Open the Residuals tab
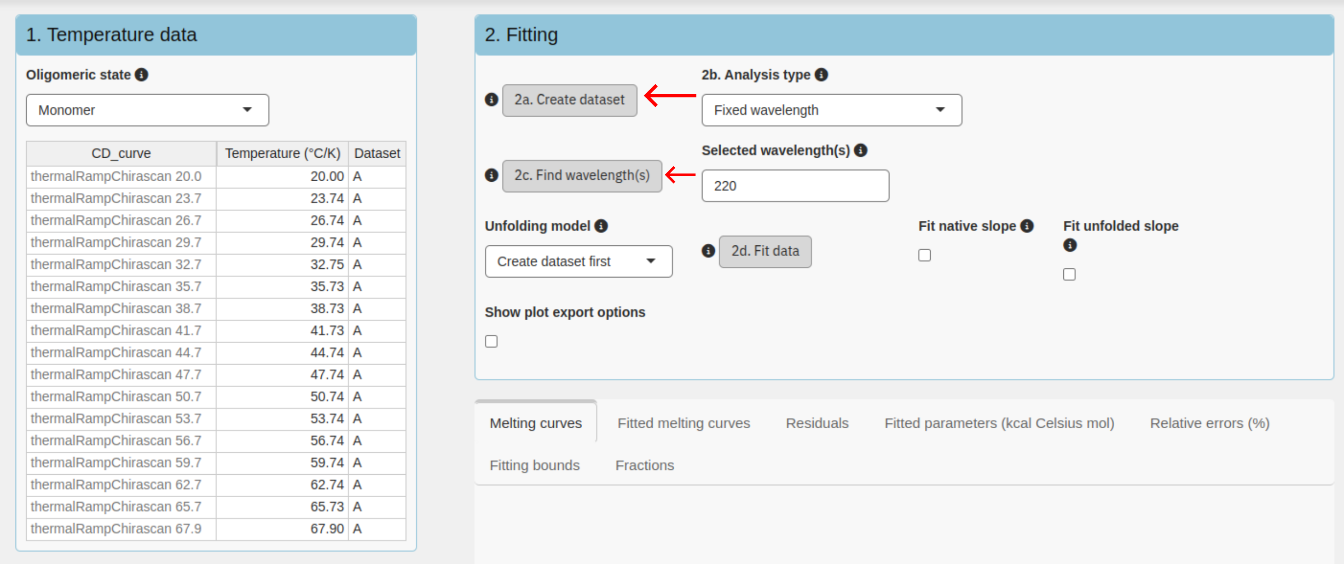 (x=816, y=423)
